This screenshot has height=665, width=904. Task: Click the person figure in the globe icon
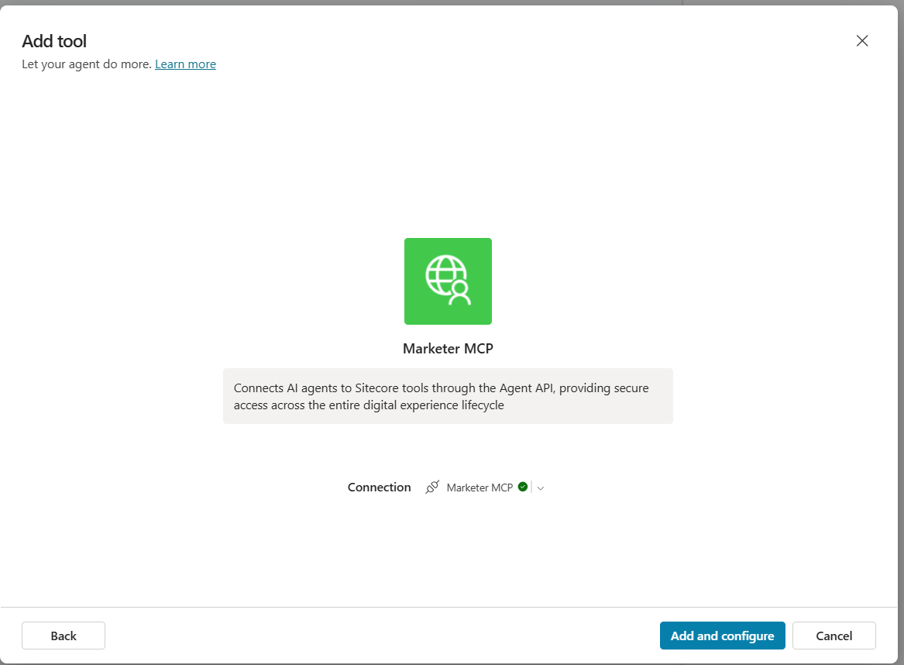pos(460,293)
